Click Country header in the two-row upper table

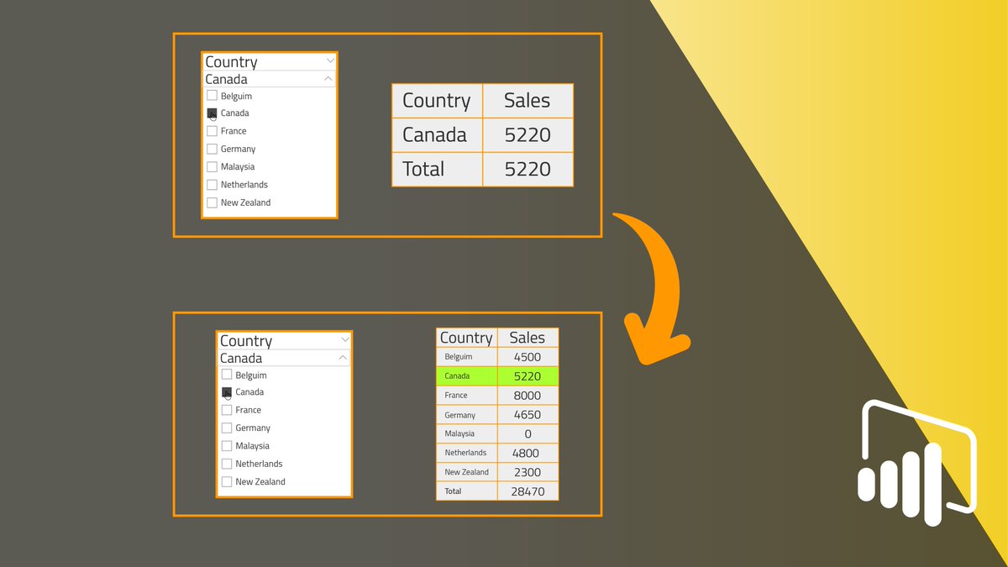(437, 101)
